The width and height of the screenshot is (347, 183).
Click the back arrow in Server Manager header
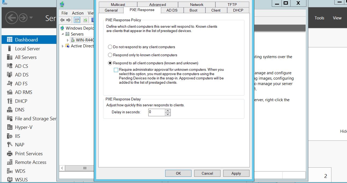pos(12,18)
